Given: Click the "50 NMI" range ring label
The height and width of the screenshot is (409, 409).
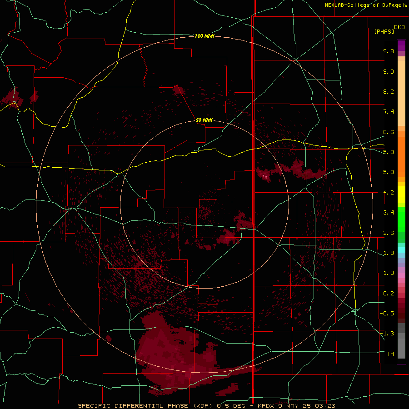Looking at the screenshot, I should click(204, 120).
